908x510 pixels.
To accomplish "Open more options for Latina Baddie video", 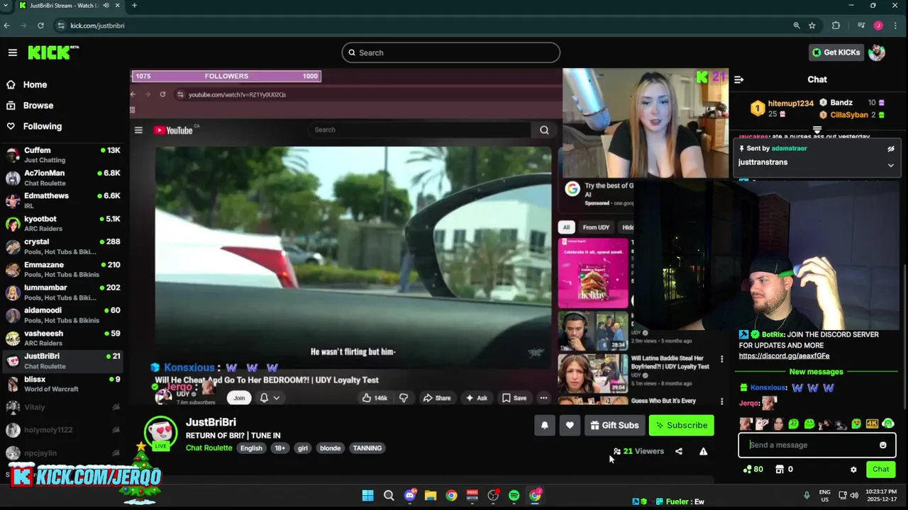I will (721, 359).
